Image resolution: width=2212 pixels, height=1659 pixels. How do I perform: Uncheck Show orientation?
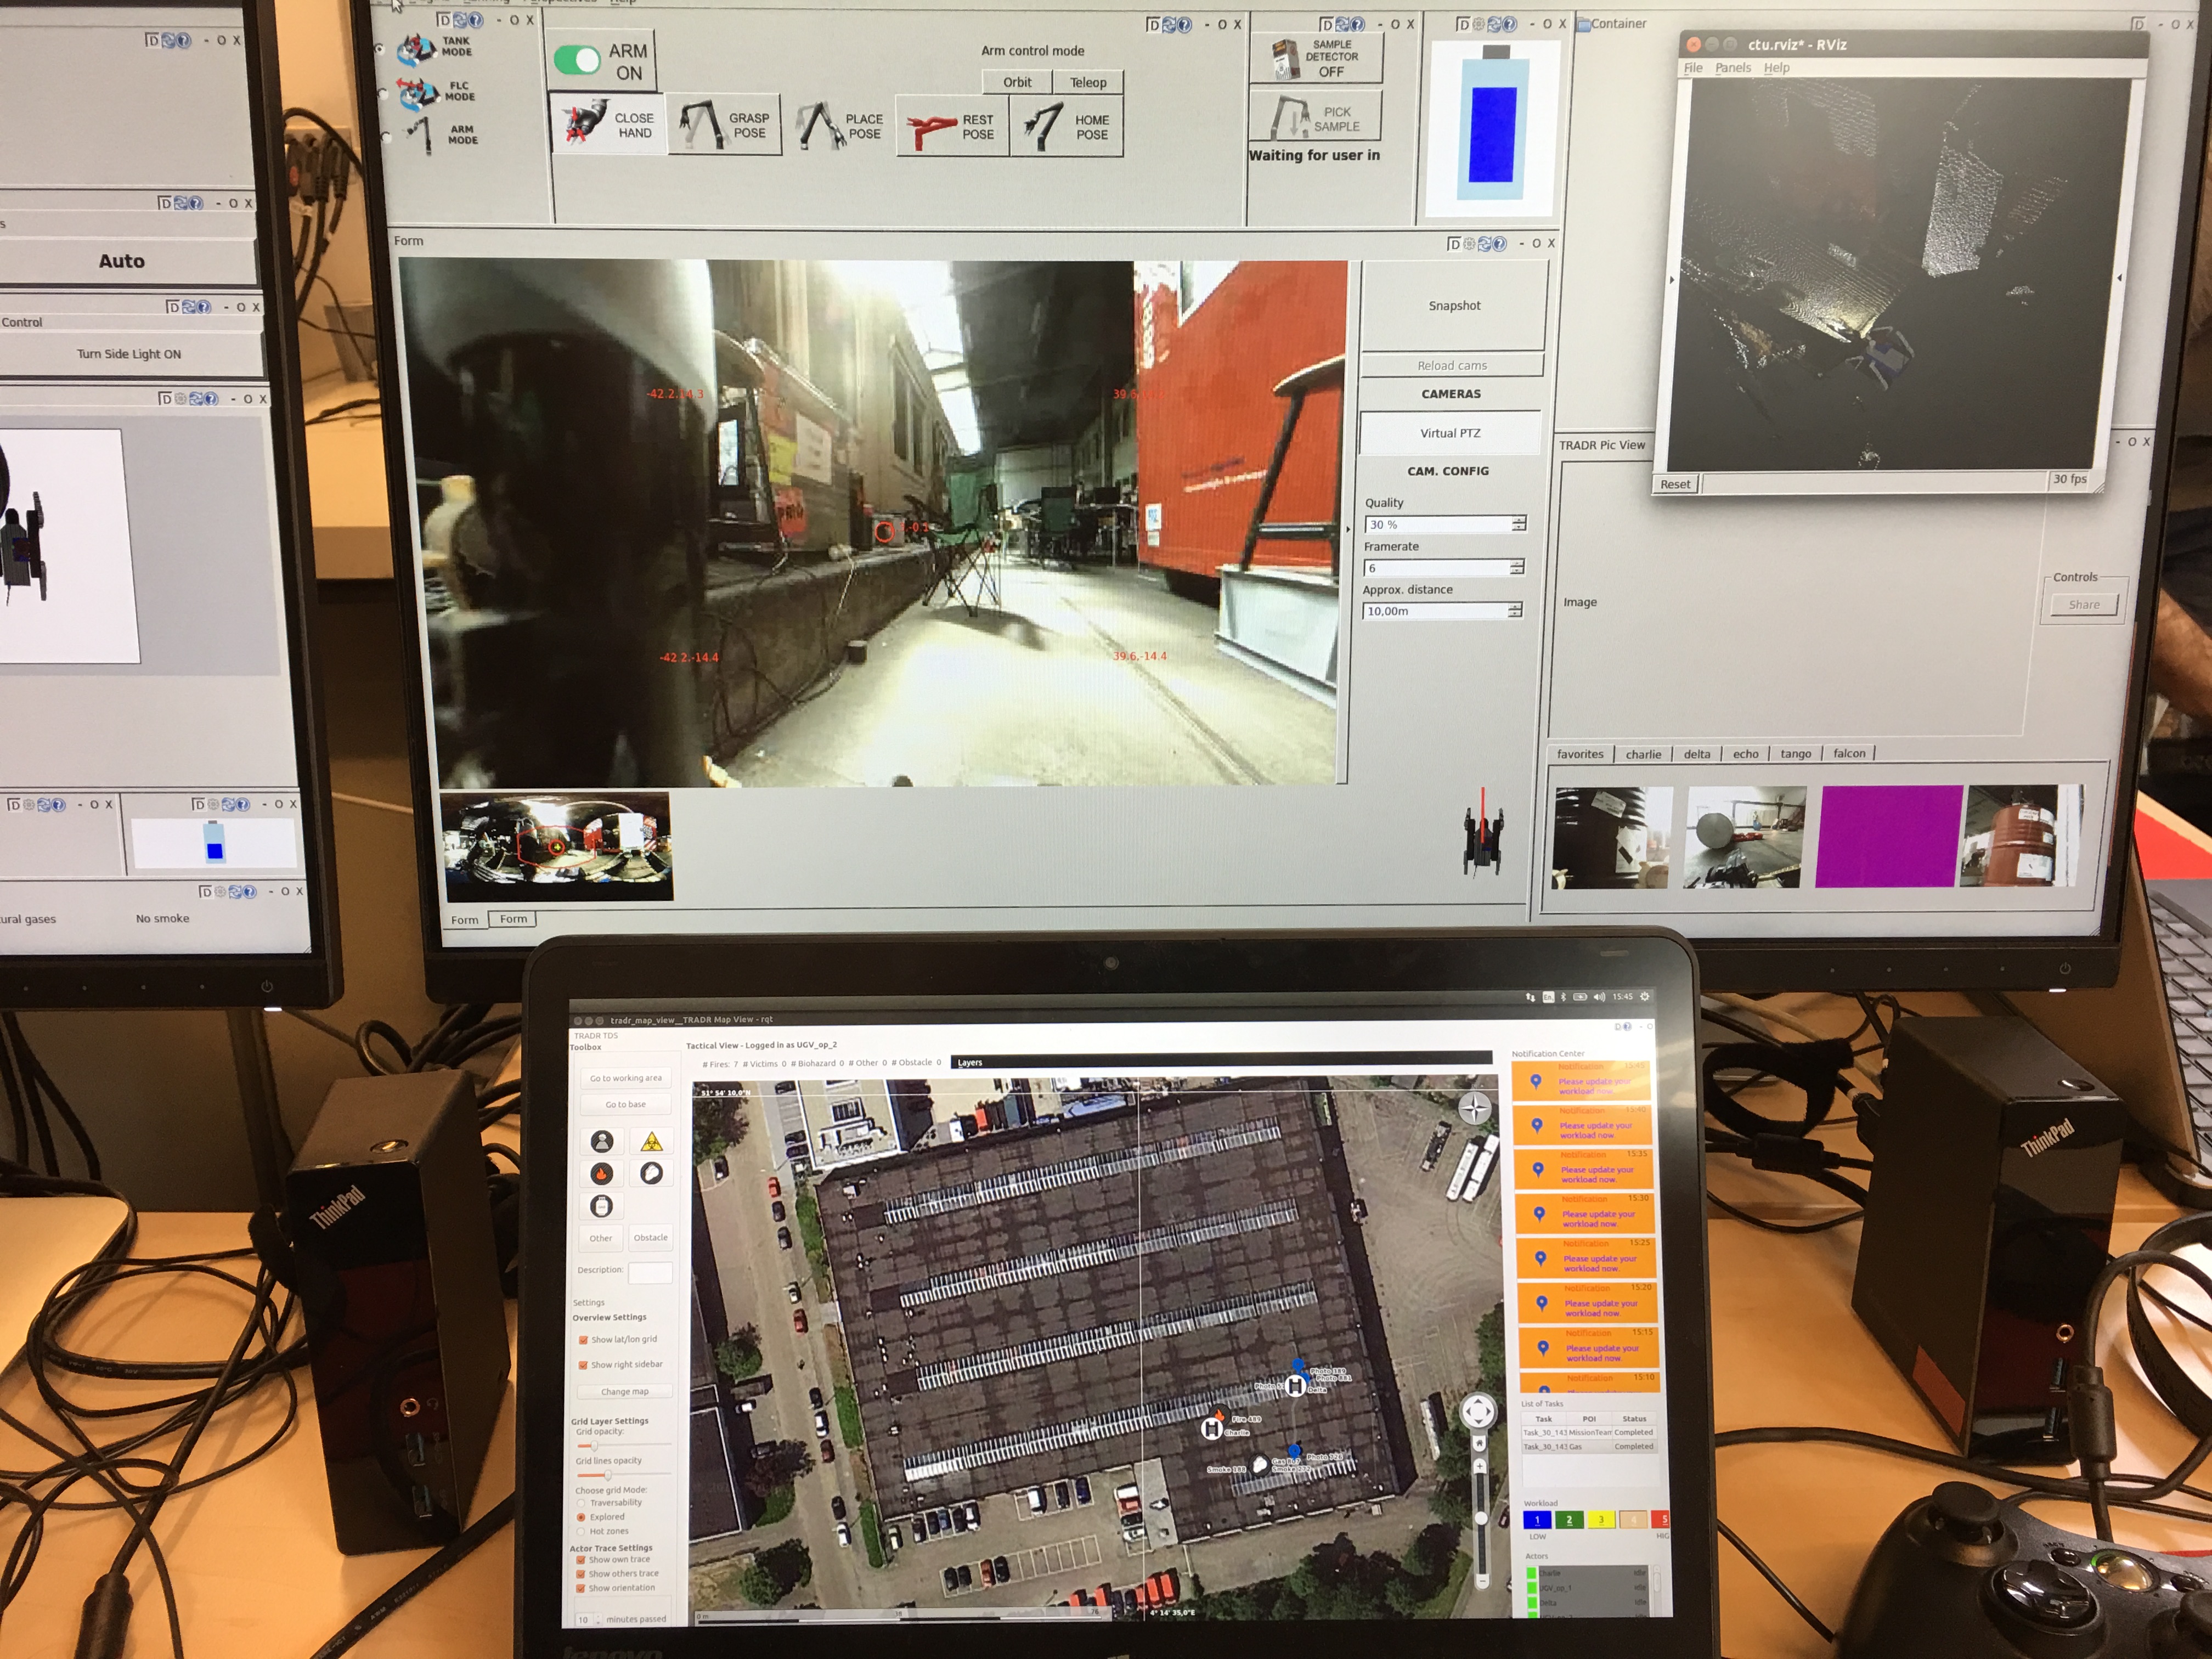click(581, 1588)
